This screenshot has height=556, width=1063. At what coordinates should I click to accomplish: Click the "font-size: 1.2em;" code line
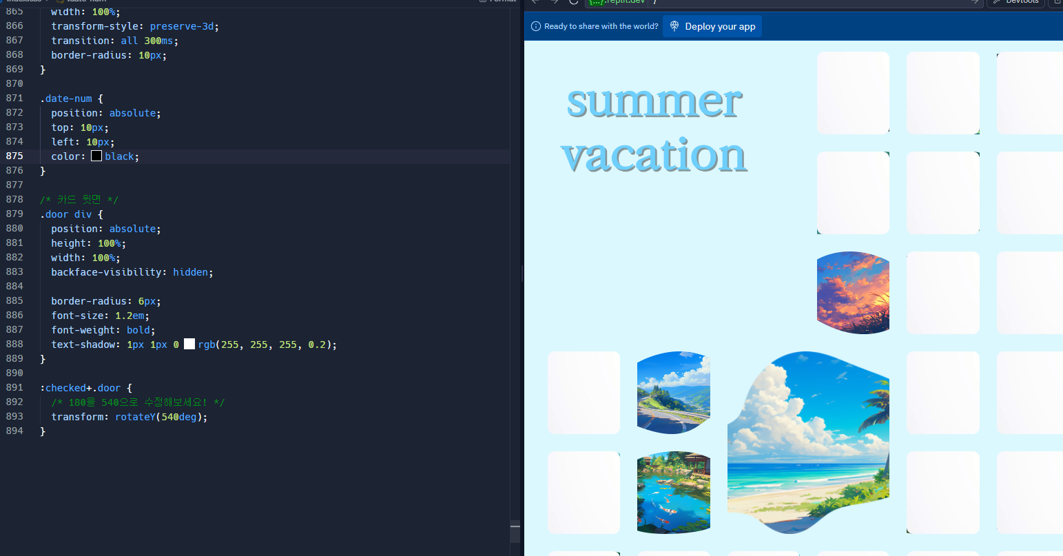coord(100,316)
